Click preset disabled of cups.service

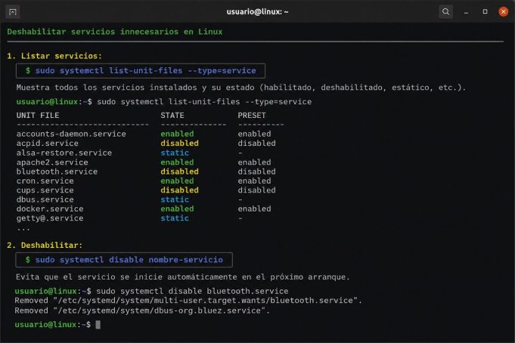(257, 190)
